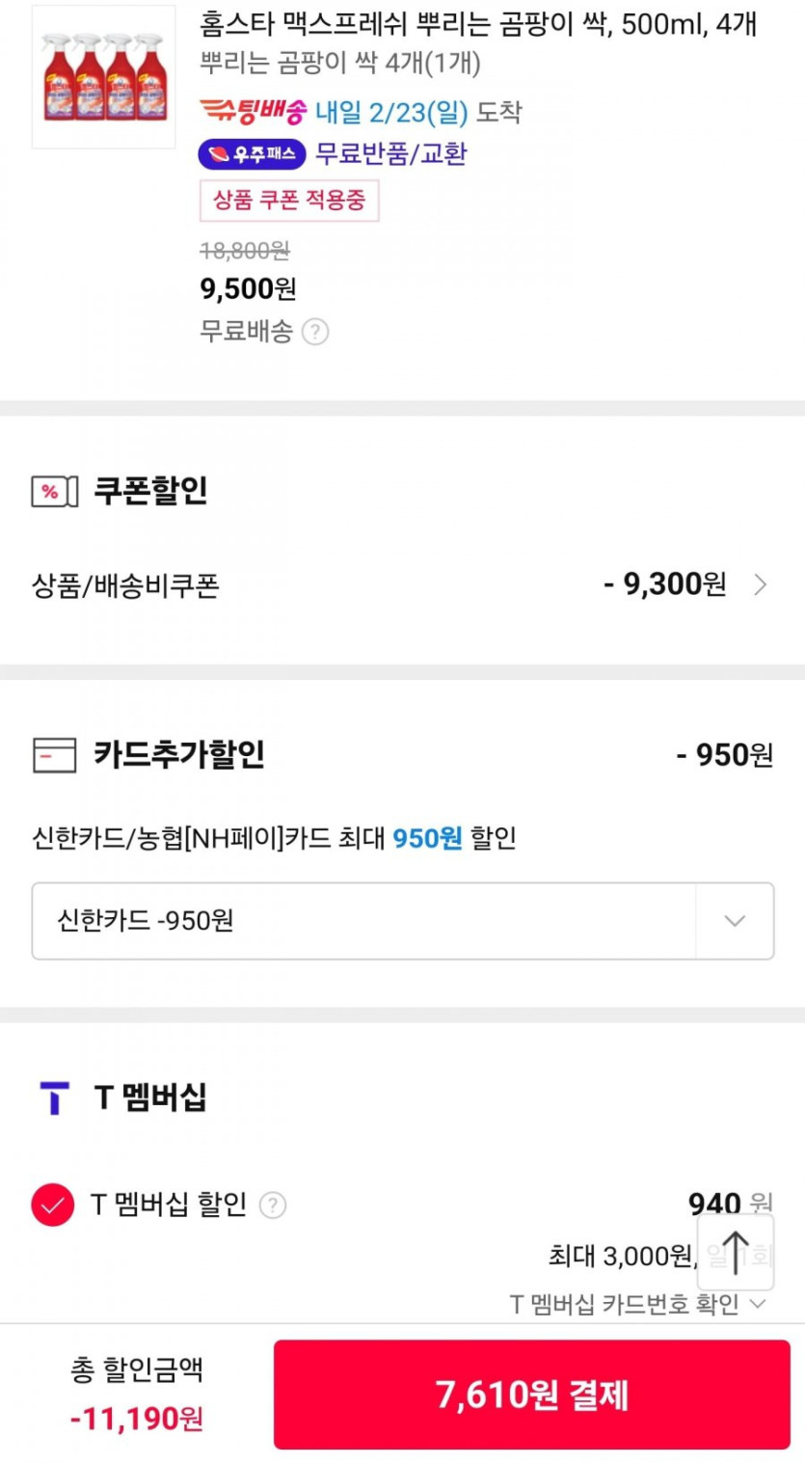Screen dimensions: 805x1463
Task: Uncheck the T 멤버십 할인 checkbox
Action: [x=53, y=1205]
